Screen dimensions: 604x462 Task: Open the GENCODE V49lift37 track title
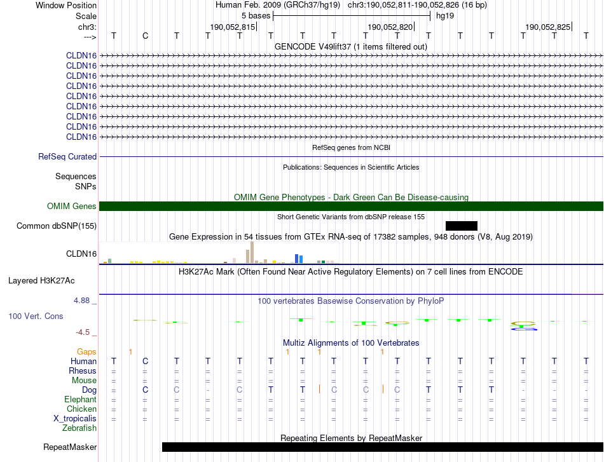click(351, 46)
